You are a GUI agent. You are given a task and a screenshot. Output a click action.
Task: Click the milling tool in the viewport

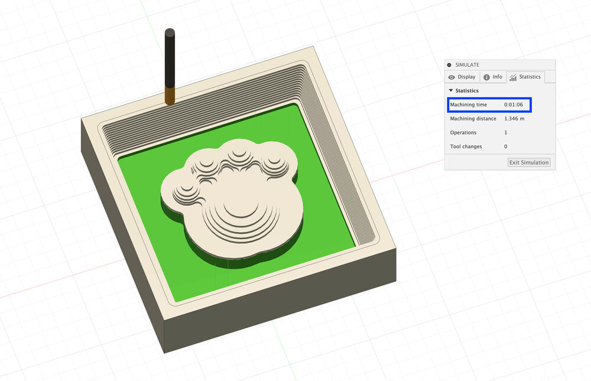[x=170, y=66]
